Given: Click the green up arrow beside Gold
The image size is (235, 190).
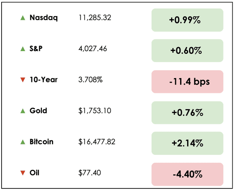Looking at the screenshot, I should (x=22, y=111).
